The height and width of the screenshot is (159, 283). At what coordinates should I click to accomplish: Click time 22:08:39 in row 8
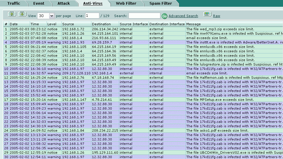[x=38, y=60]
